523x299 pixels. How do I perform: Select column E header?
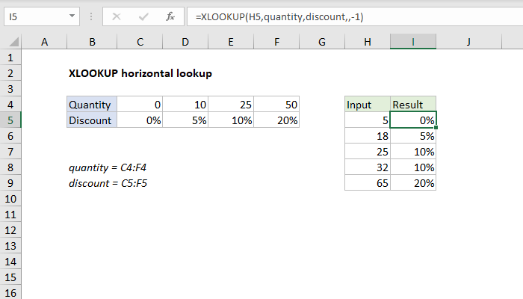pos(231,42)
